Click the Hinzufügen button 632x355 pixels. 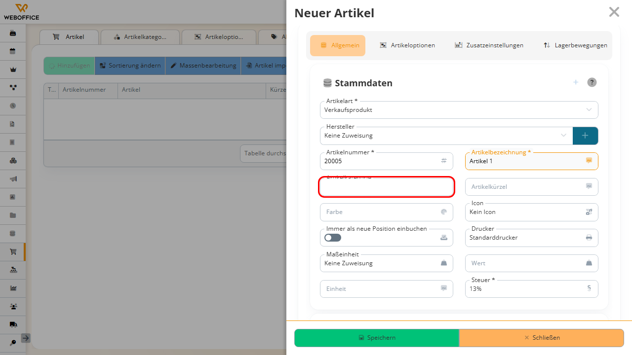[69, 66]
